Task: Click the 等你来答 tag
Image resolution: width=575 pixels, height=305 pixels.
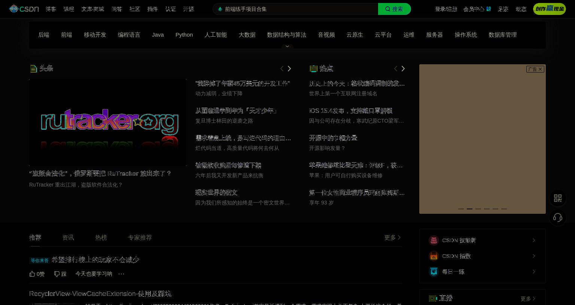Action: click(40, 260)
